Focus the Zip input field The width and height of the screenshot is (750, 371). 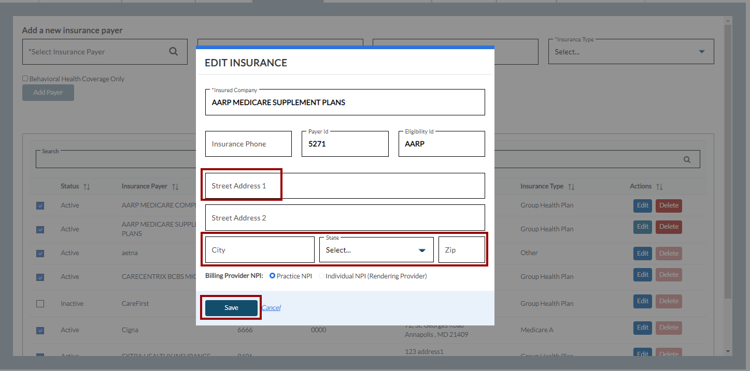[461, 250]
